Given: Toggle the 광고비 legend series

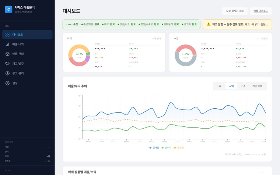Looking at the screenshot, I should [179, 148].
